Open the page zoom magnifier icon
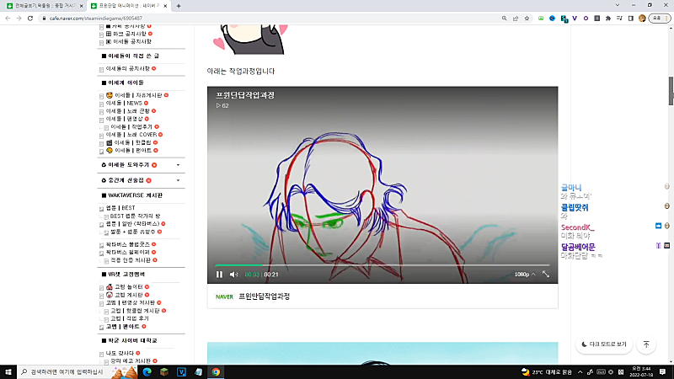The height and width of the screenshot is (379, 674). [504, 19]
